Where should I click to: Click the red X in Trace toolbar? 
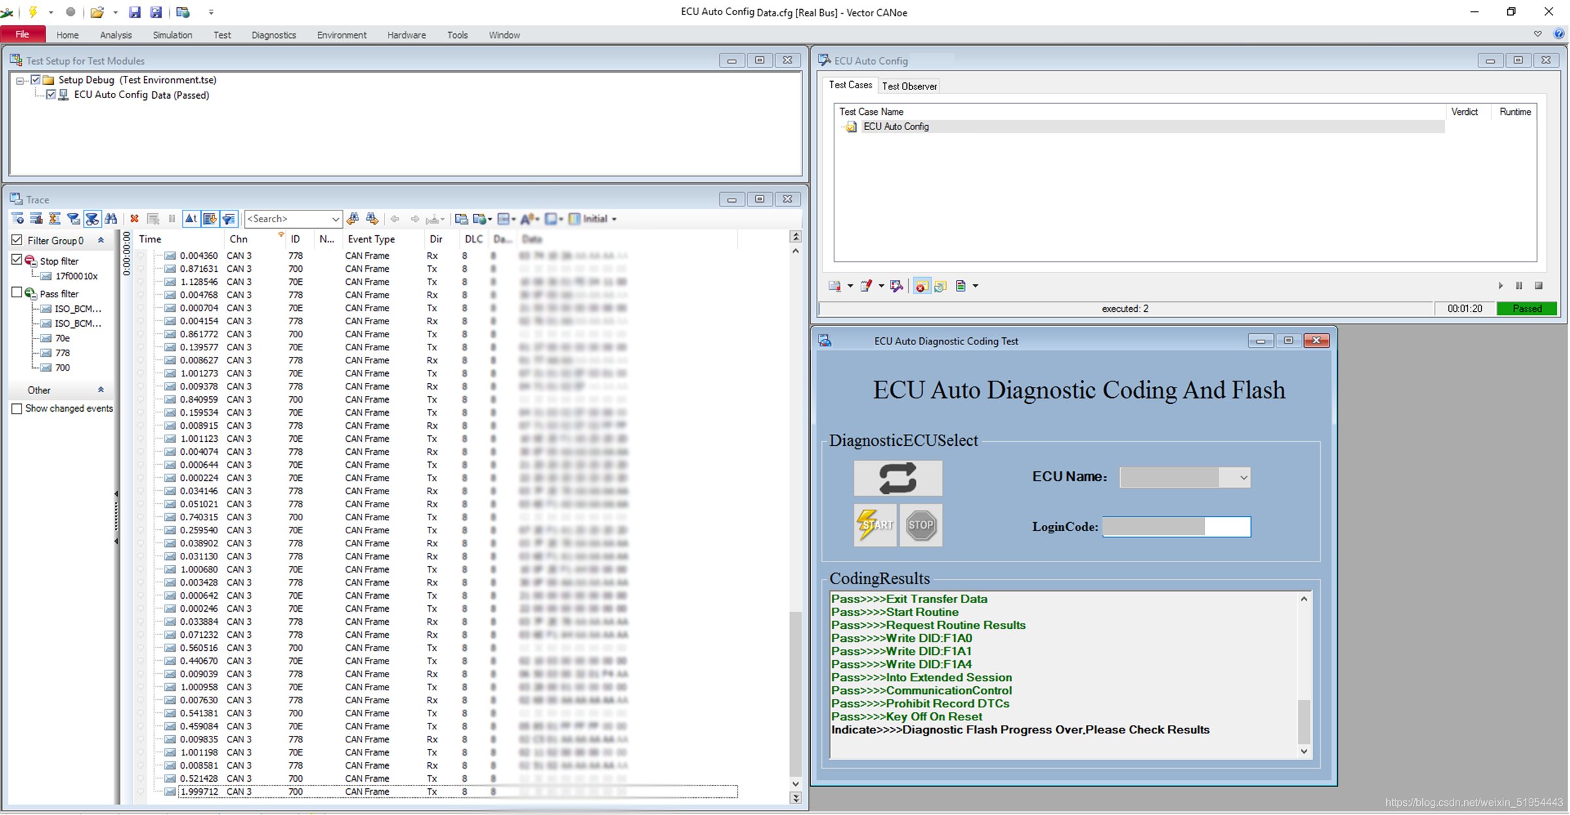134,219
